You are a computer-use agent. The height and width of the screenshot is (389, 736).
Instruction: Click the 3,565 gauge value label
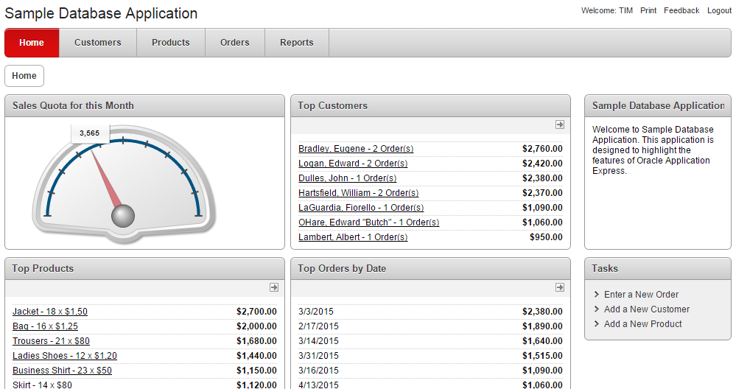(89, 133)
